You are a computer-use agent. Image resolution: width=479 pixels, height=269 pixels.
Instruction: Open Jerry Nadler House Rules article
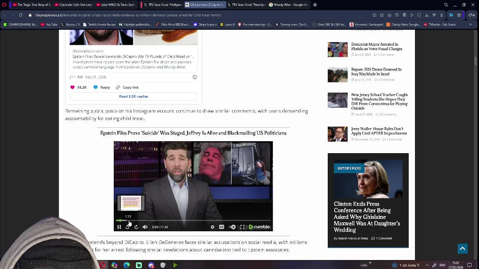pyautogui.click(x=379, y=131)
